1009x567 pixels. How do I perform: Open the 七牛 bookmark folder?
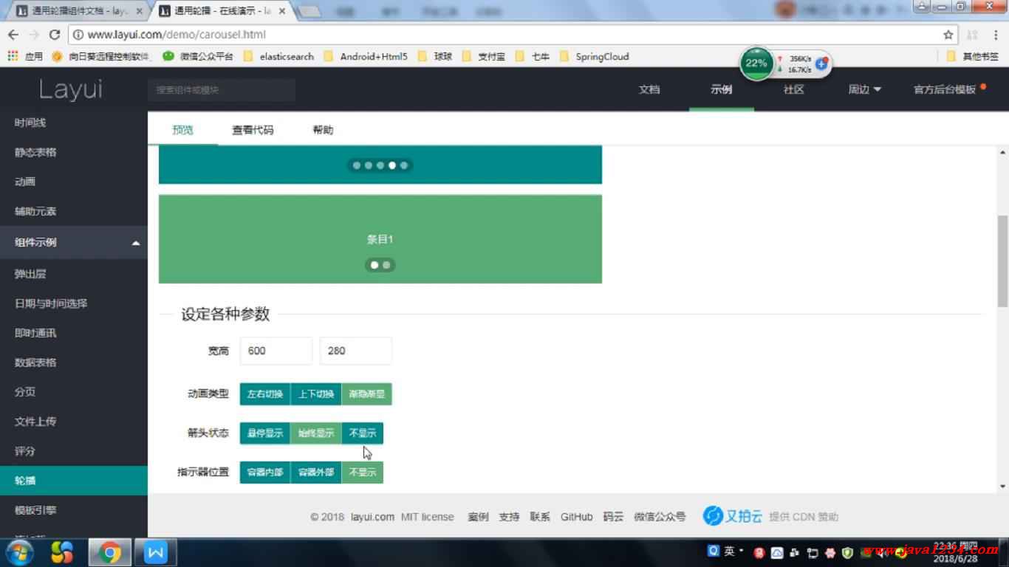[x=533, y=56]
